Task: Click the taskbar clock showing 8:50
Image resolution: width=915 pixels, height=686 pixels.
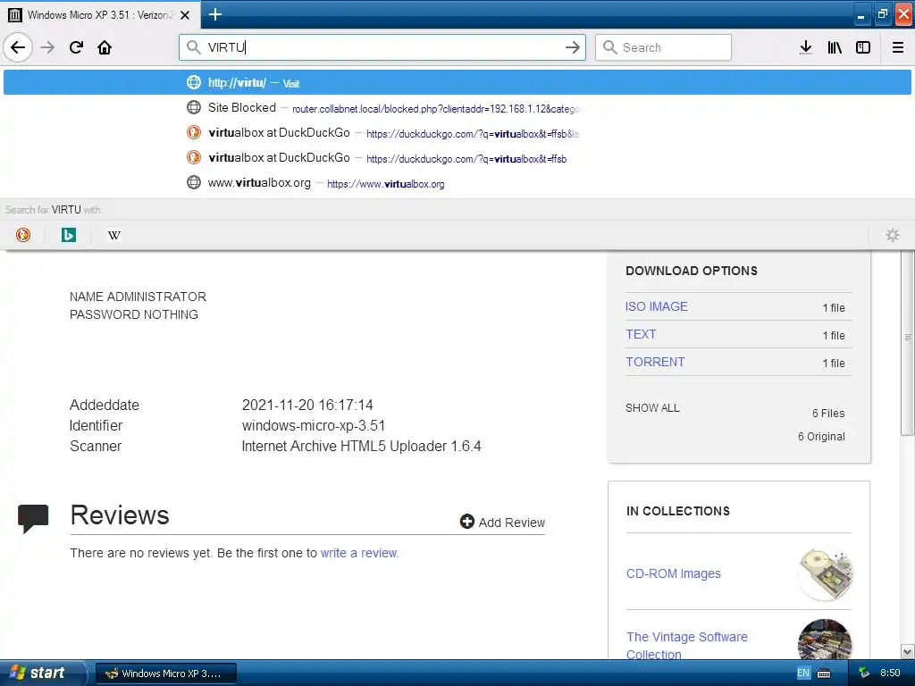Action: pyautogui.click(x=890, y=673)
